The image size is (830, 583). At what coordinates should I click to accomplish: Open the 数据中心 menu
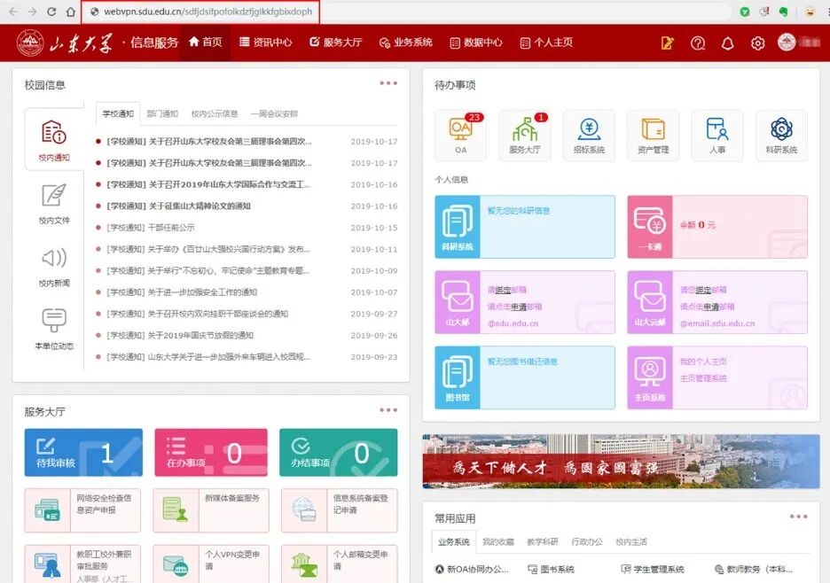coord(476,43)
